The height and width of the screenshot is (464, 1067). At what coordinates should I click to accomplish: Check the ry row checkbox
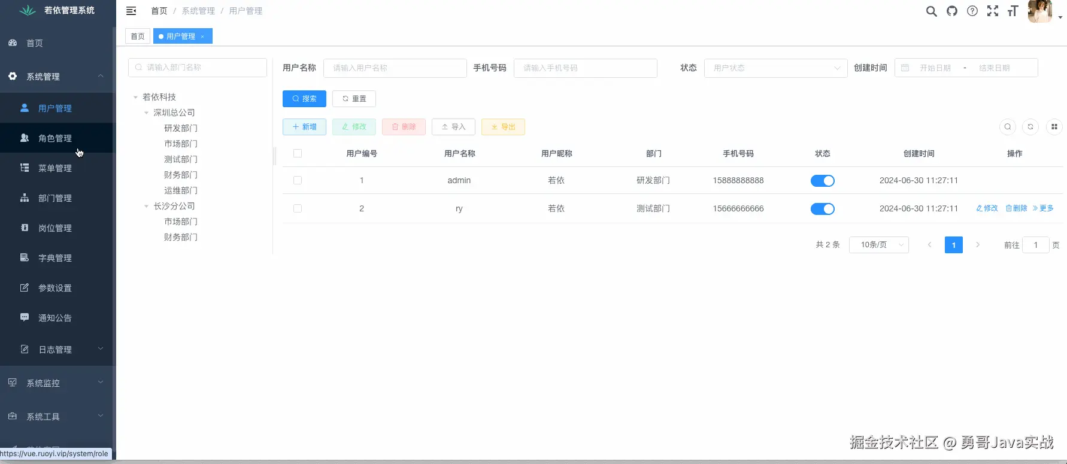[298, 209]
